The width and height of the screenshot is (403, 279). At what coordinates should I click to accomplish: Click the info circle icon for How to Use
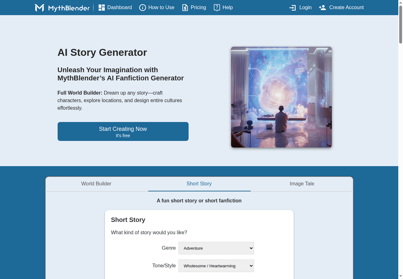point(143,8)
